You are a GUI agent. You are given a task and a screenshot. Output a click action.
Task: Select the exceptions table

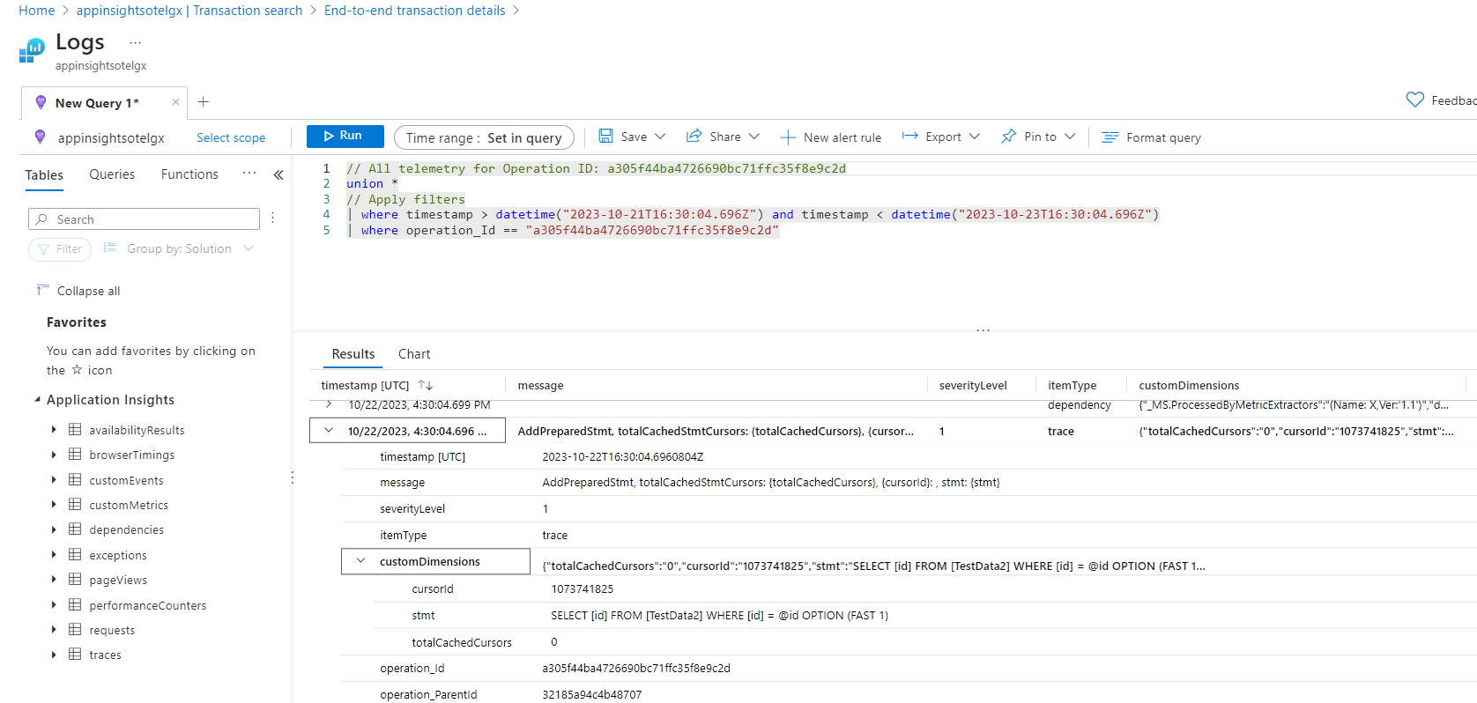point(118,555)
